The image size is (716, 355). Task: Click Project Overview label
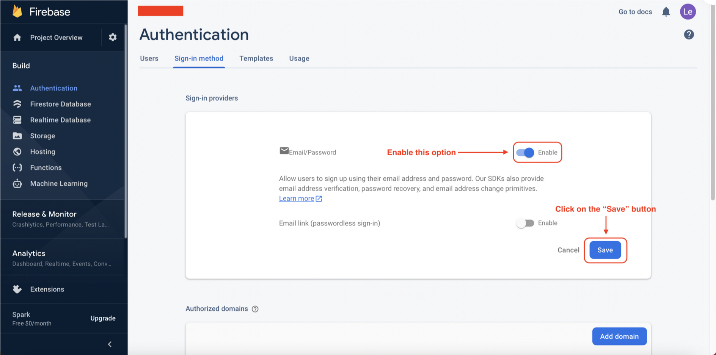[56, 38]
